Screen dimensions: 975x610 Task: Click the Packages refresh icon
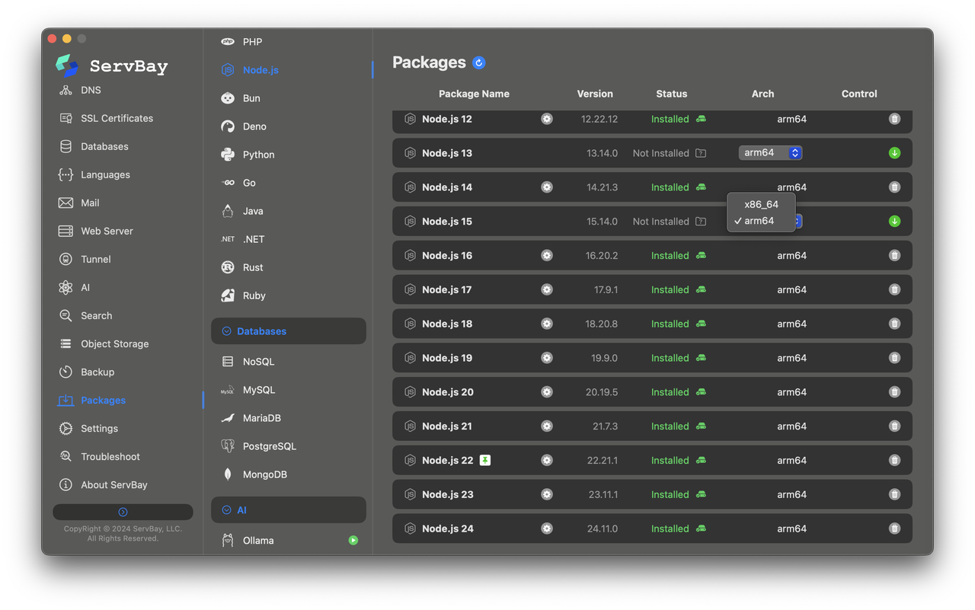478,62
